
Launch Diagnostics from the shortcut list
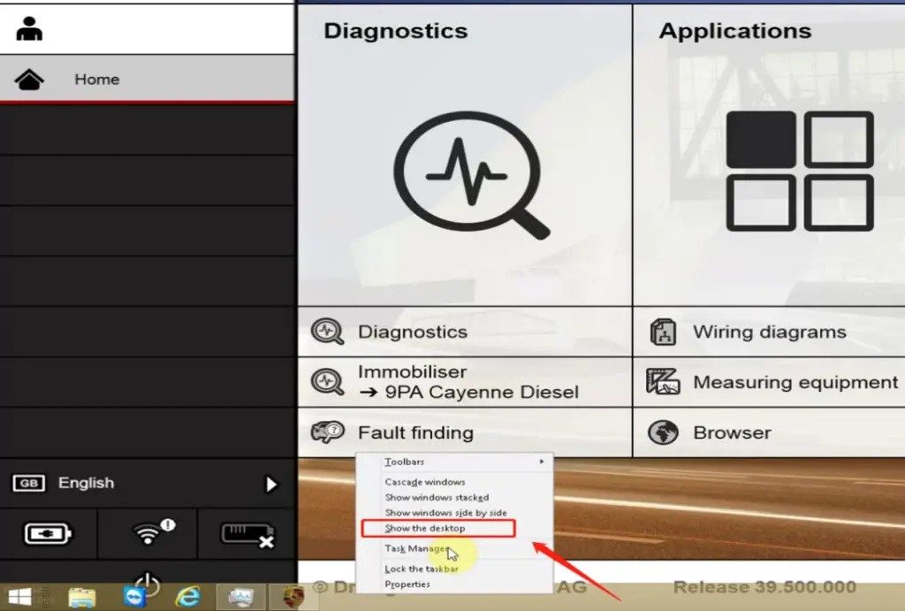click(465, 332)
